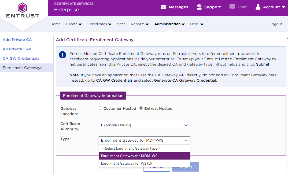Click the Support headset icon
This screenshot has width=288, height=174.
click(199, 7)
